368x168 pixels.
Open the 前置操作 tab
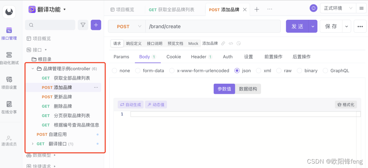pos(273,57)
